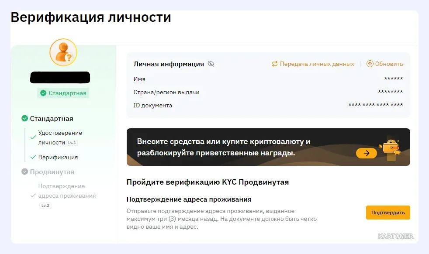The image size is (429, 254).
Task: Click the user avatar icon
Action: coord(63,52)
